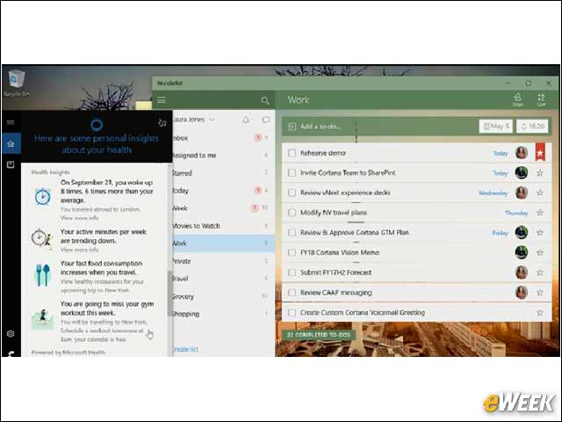Click the Cortana music search icon
The width and height of the screenshot is (562, 422).
pos(162,123)
